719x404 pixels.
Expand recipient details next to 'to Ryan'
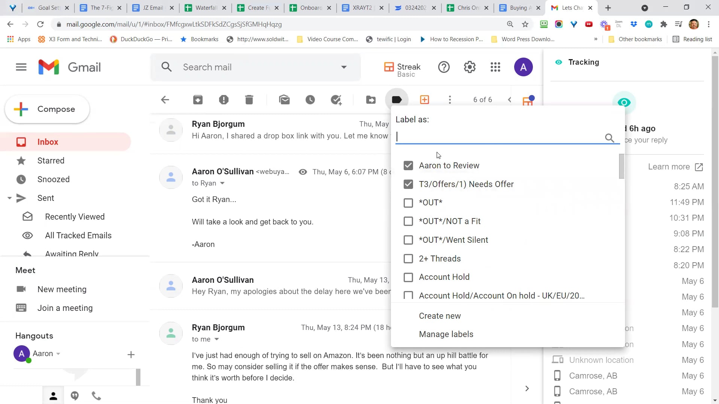click(222, 183)
